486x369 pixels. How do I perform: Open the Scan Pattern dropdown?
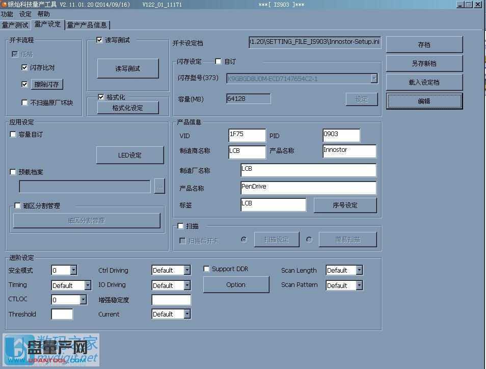360,285
